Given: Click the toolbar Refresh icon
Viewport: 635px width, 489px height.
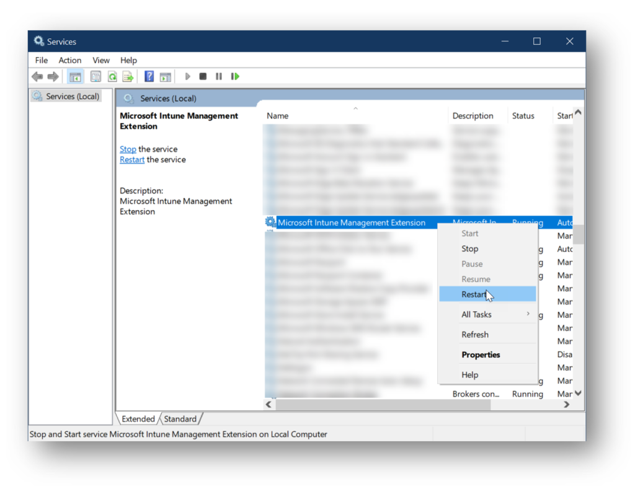Looking at the screenshot, I should point(112,76).
